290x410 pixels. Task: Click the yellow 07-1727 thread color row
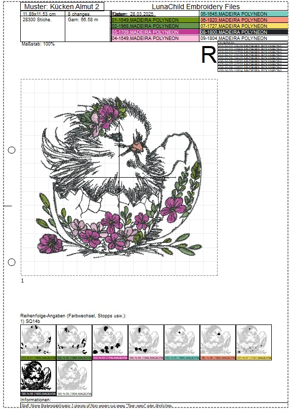[x=244, y=26]
